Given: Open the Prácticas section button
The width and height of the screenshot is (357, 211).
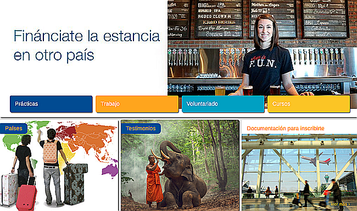Looking at the screenshot, I should coord(51,104).
